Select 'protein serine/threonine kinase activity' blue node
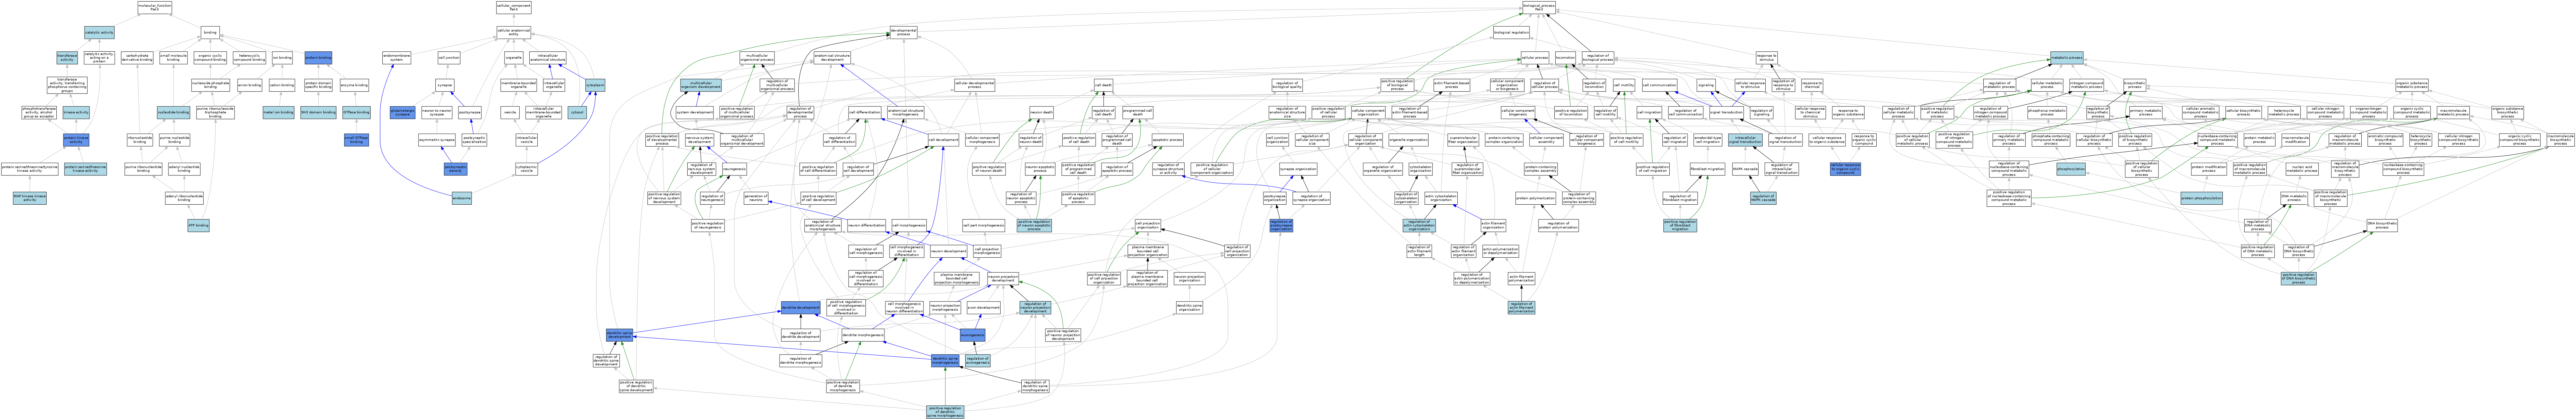The height and width of the screenshot is (420, 2576). (x=85, y=169)
